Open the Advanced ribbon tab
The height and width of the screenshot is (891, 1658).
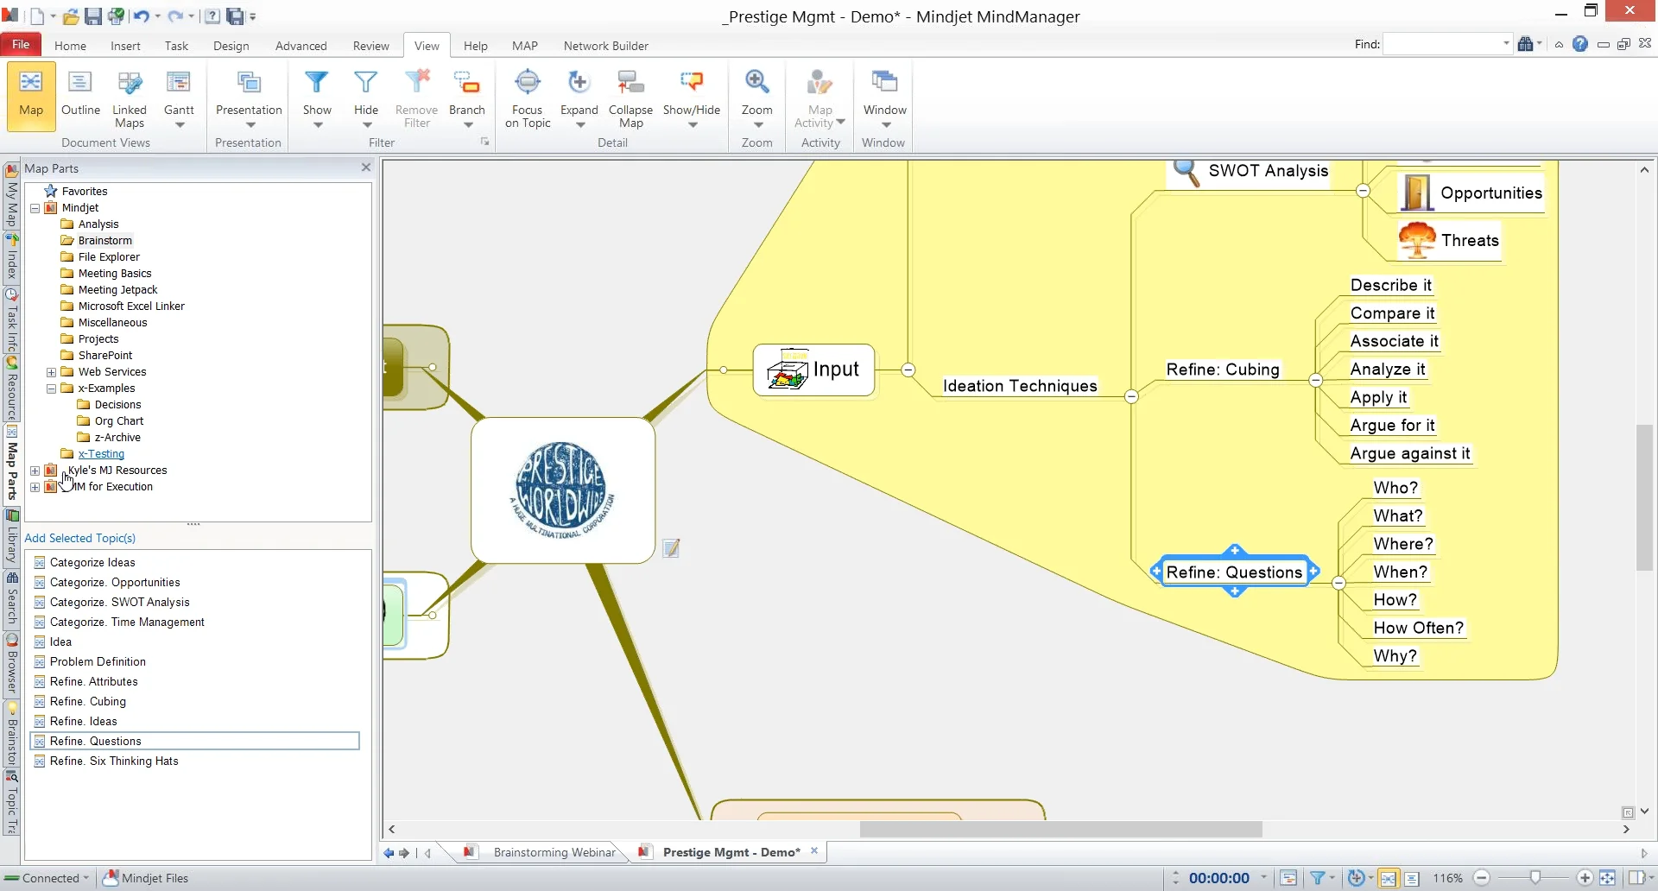coord(301,46)
